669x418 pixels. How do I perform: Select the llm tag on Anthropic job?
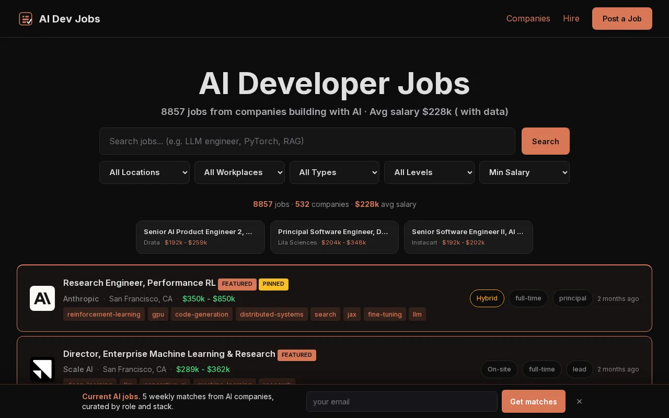click(417, 314)
